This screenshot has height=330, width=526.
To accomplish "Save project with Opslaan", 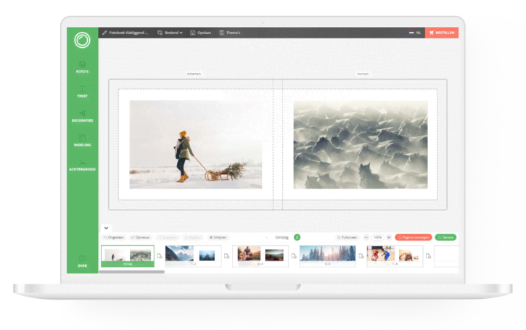I will [201, 33].
